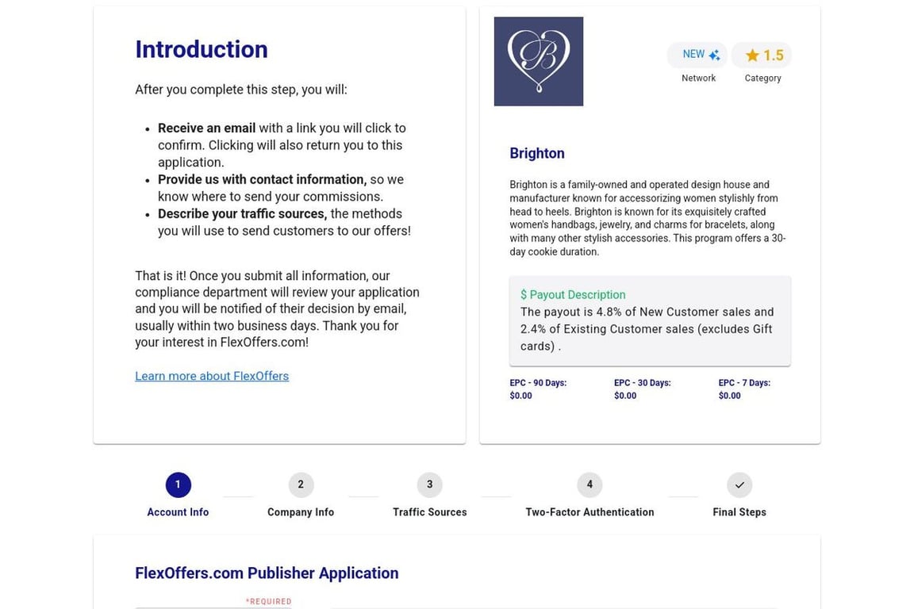Screen dimensions: 914x609
Task: Click the Payout Description heading
Action: (x=573, y=295)
